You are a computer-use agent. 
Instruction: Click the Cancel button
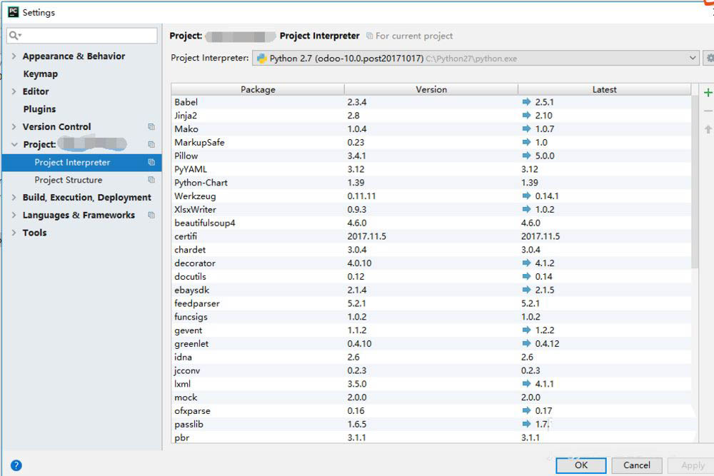(637, 465)
